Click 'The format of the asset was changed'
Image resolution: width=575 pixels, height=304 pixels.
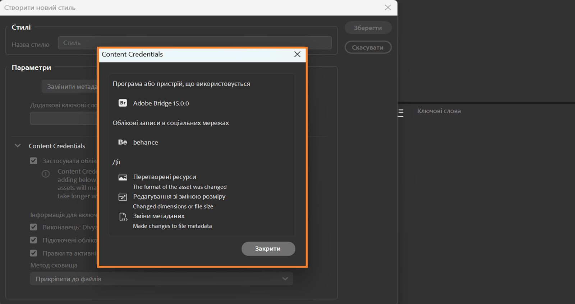click(180, 187)
